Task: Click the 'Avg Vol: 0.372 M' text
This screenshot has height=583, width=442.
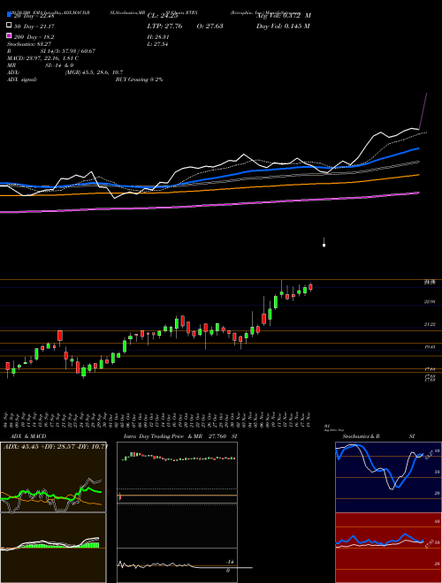Action: (x=284, y=16)
